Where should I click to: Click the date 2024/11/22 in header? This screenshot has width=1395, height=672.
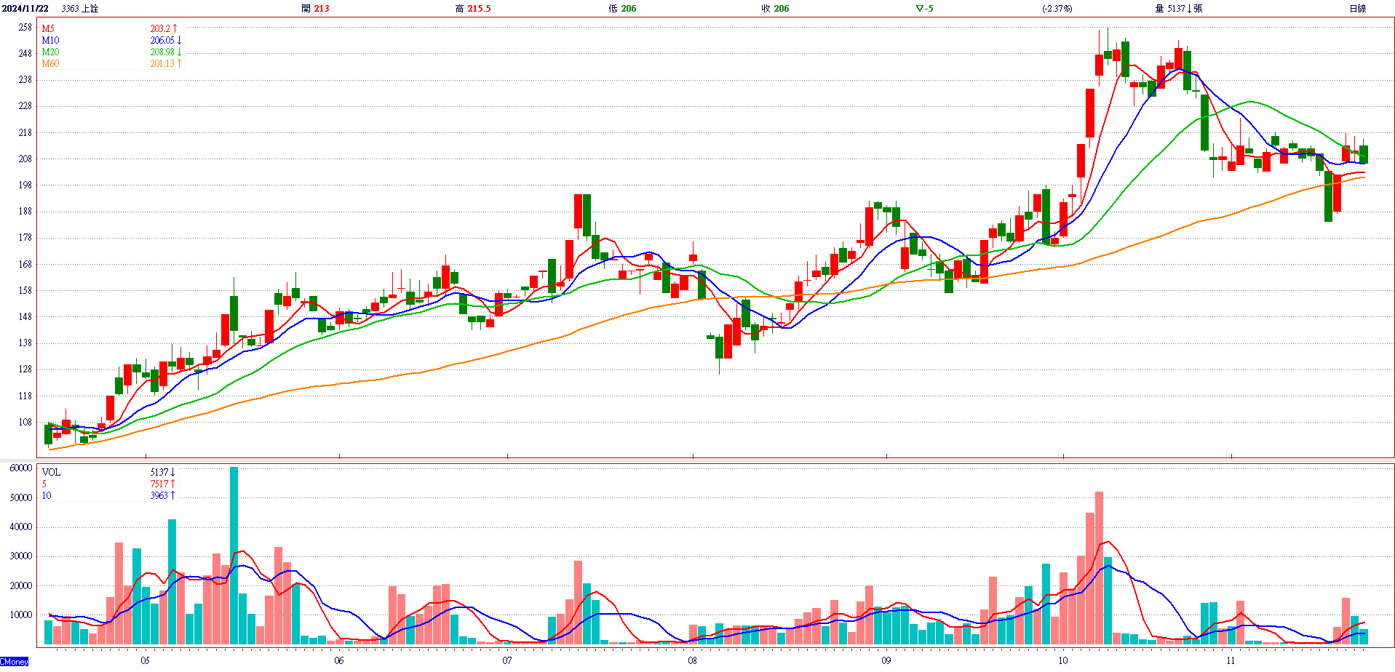click(25, 9)
